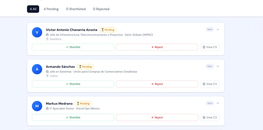Click the Saint-Gobain (IMPAC) job title line
Image resolution: width=263 pixels, height=130 pixels.
tap(101, 35)
